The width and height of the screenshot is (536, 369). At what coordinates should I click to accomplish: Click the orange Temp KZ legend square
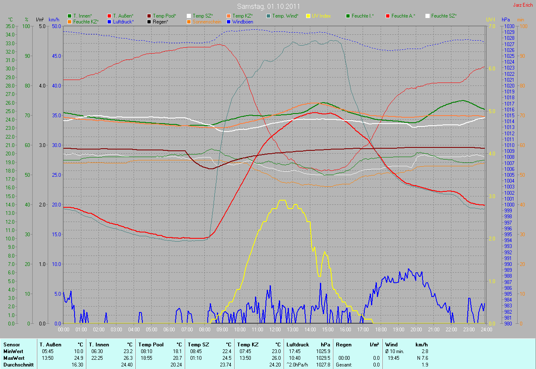pos(229,16)
